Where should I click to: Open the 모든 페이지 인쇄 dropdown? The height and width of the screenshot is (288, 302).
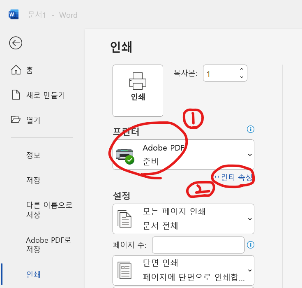183,219
